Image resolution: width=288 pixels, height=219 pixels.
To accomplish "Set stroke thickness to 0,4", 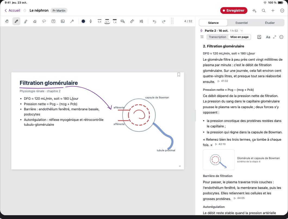I will 99,21.
